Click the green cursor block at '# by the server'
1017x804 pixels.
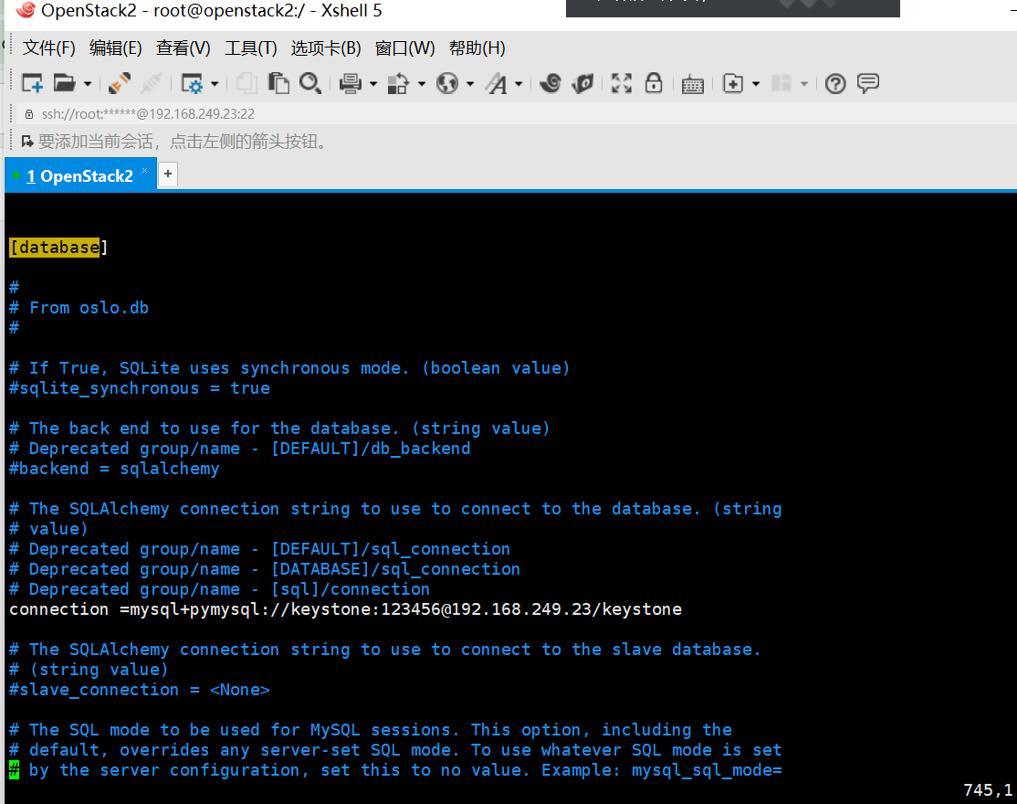click(x=15, y=770)
